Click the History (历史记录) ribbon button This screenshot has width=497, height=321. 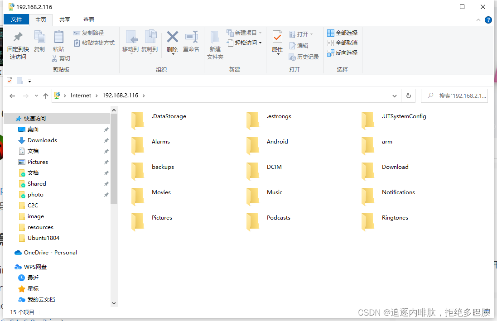(x=304, y=57)
